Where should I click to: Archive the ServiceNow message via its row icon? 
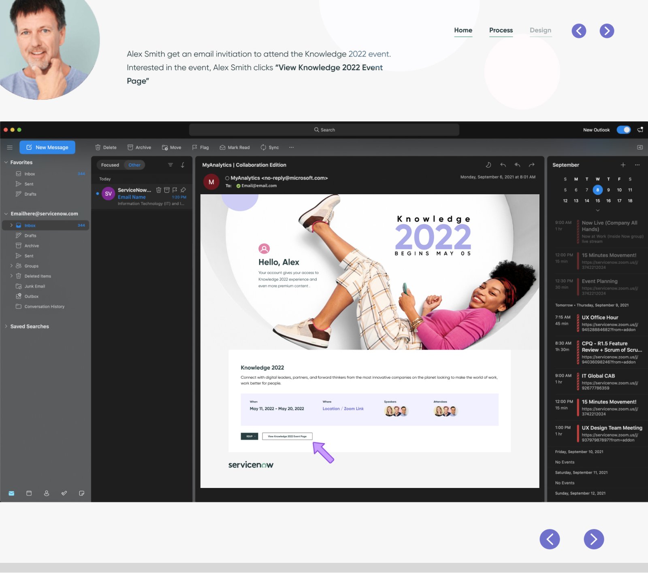click(x=166, y=190)
